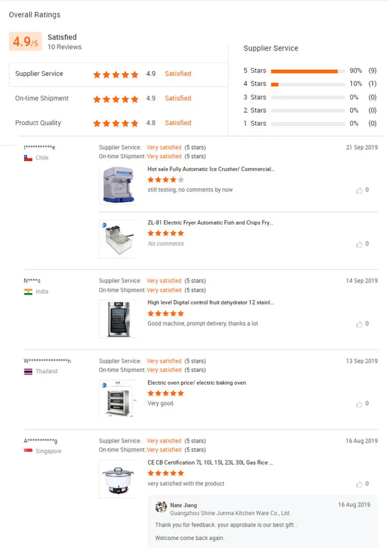The height and width of the screenshot is (548, 388).
Task: Click the Chile flag icon
Action: 28,158
